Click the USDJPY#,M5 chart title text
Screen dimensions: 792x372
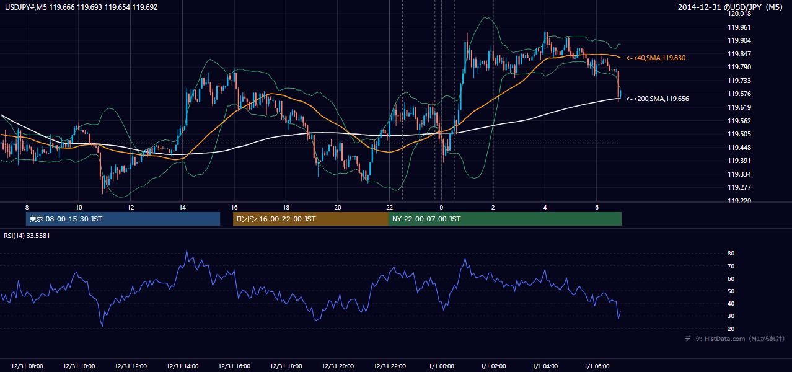(82, 7)
